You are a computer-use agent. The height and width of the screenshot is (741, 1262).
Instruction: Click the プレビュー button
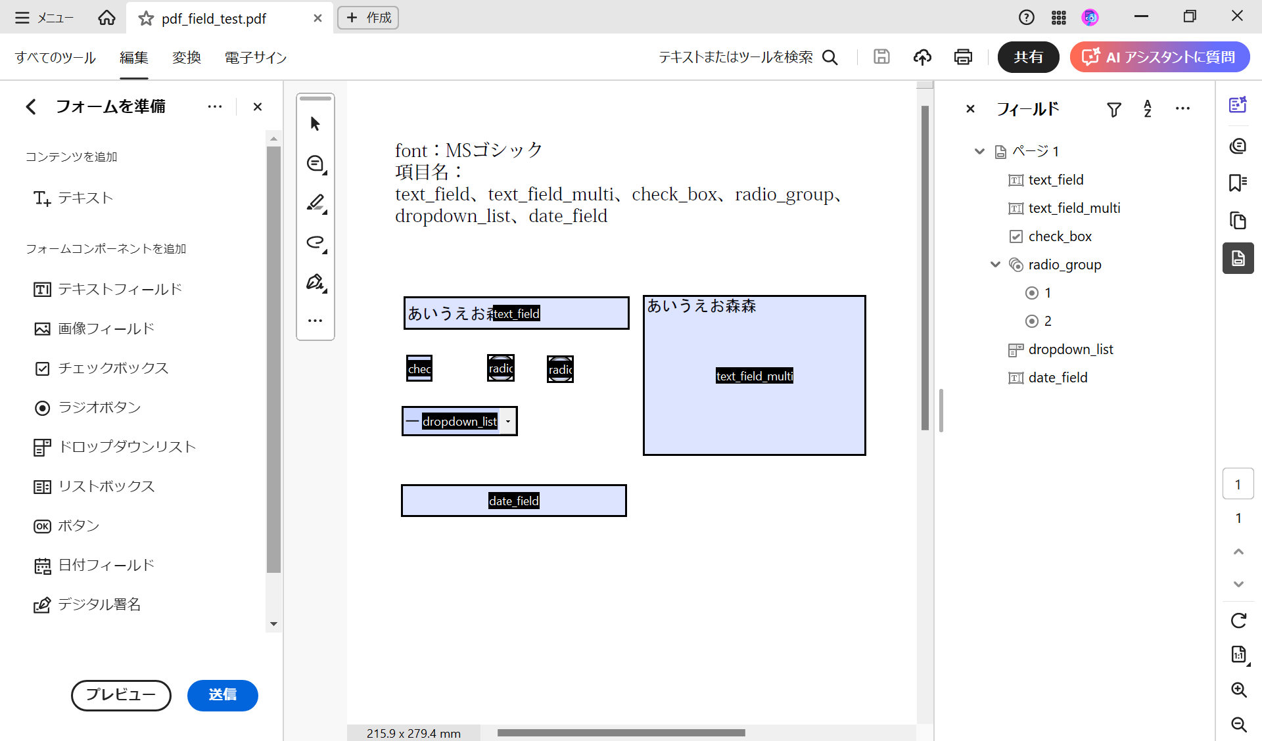point(121,695)
